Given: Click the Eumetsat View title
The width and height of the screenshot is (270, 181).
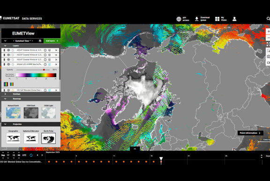Looking at the screenshot, I should 22,41.
